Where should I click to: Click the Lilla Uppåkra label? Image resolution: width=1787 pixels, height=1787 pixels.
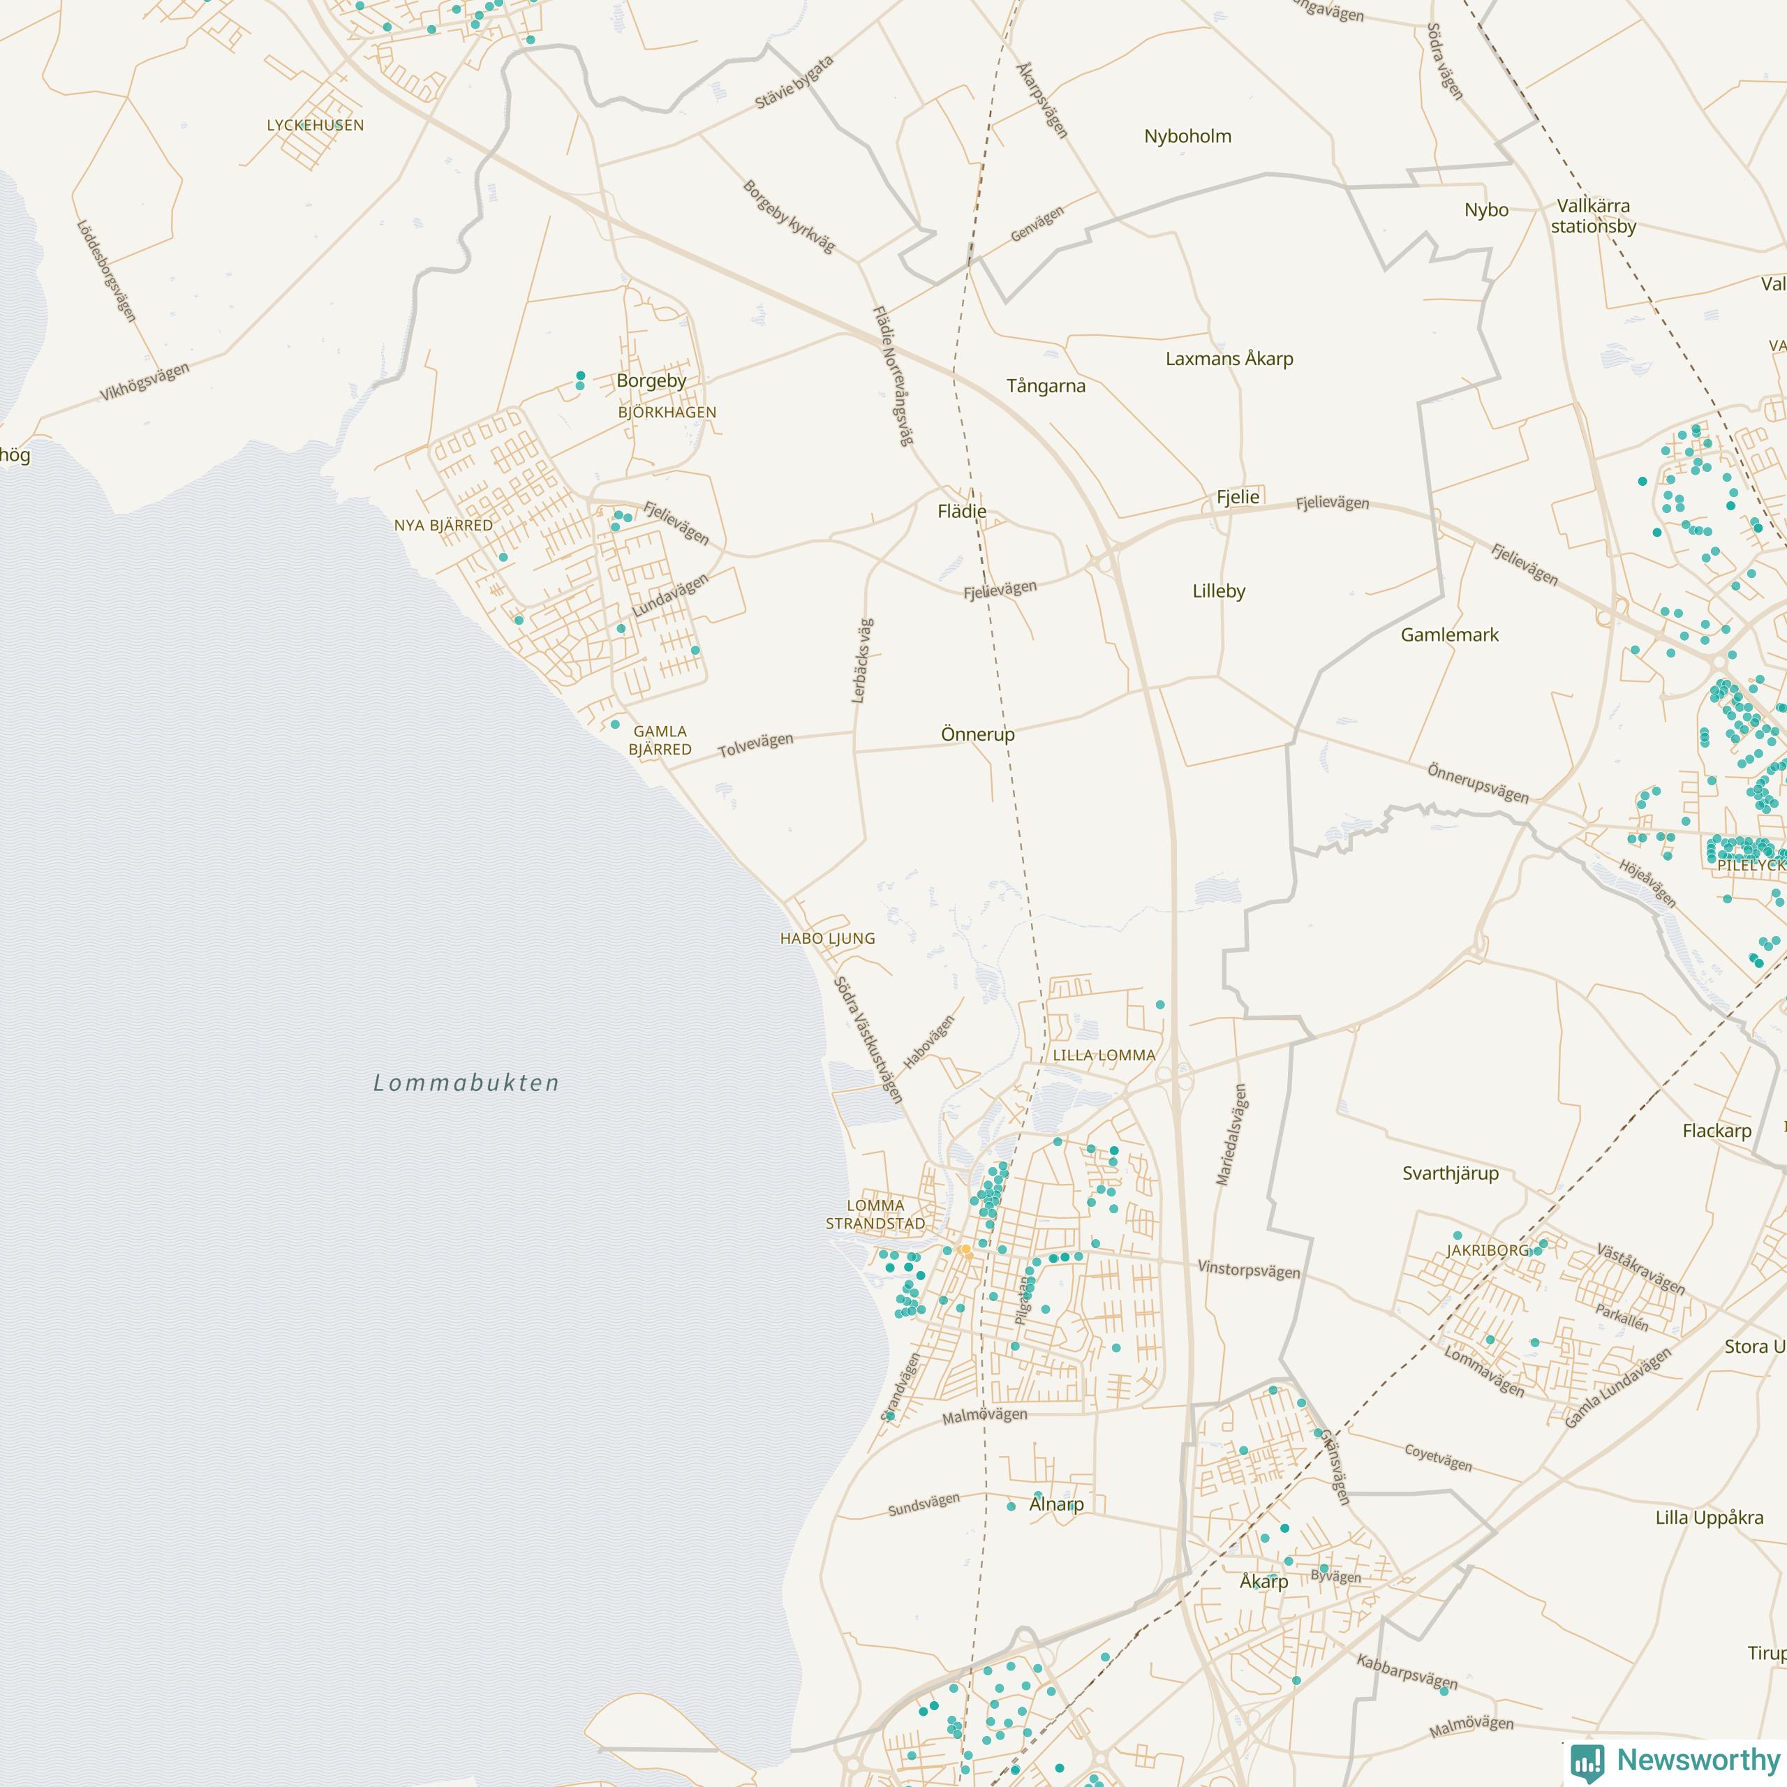(x=1710, y=1518)
